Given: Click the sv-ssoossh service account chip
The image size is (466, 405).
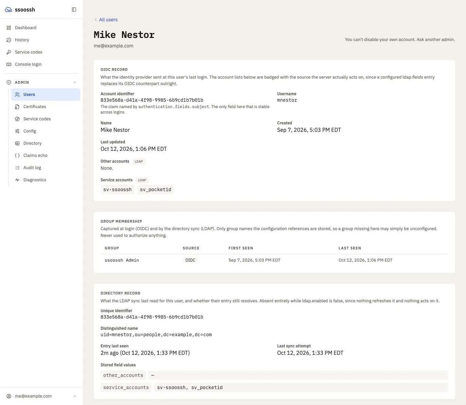Looking at the screenshot, I should [118, 189].
